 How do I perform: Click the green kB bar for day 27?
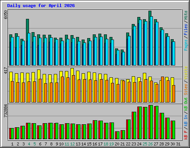[x=157, y=122]
